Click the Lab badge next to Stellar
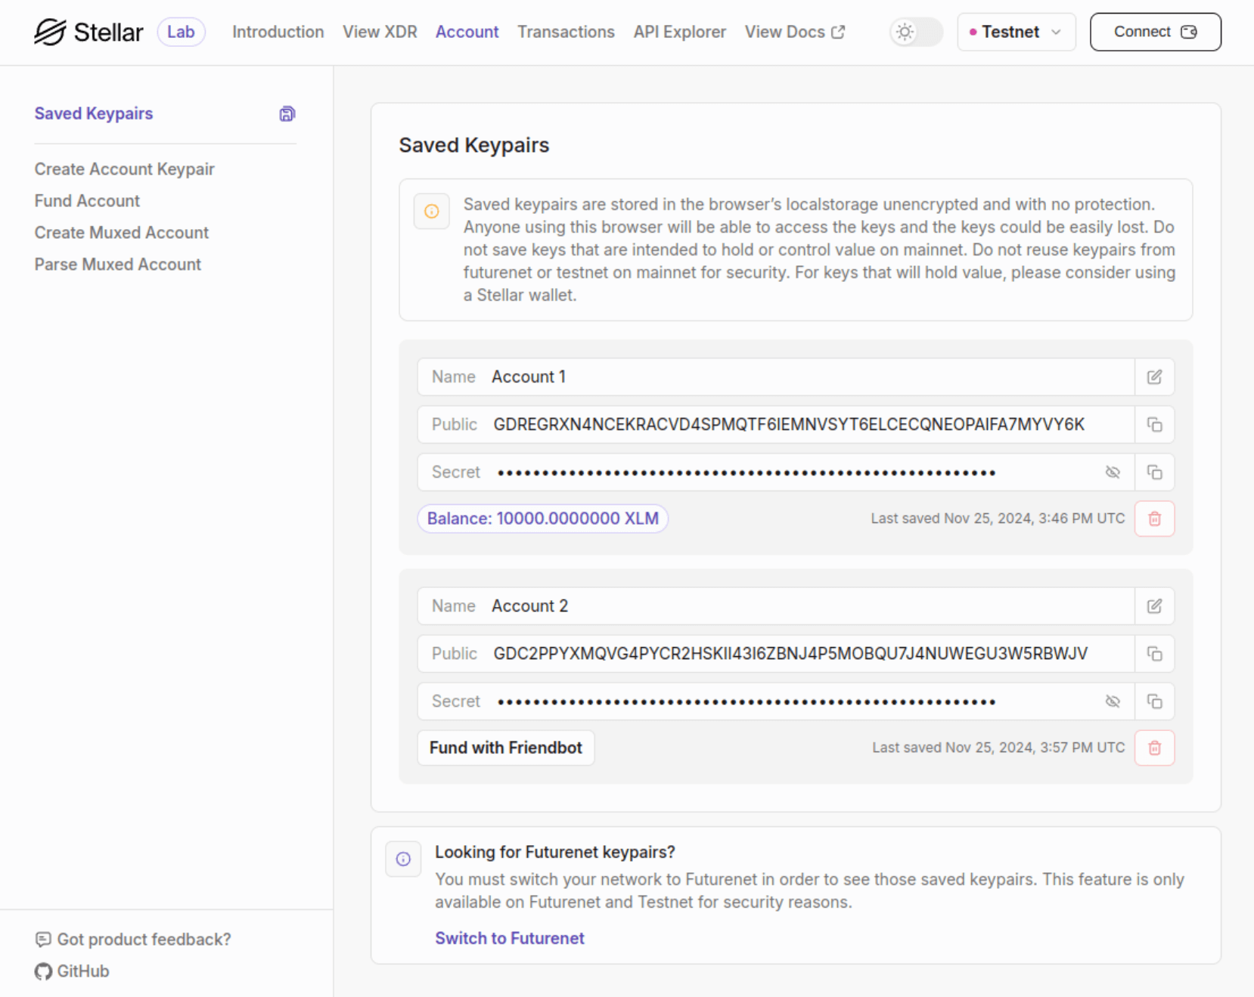Image resolution: width=1254 pixels, height=997 pixels. pos(181,32)
